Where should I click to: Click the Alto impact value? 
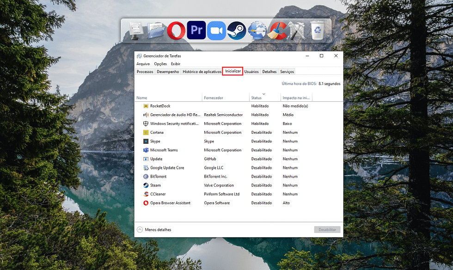tap(286, 203)
